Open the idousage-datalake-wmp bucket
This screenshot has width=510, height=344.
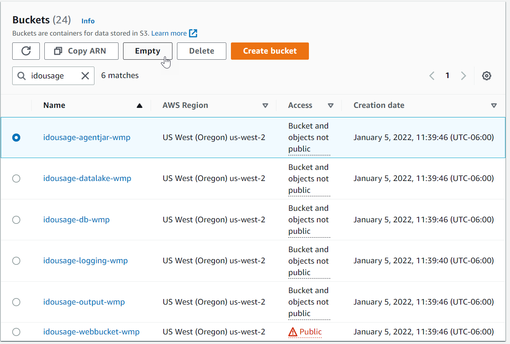click(x=87, y=178)
